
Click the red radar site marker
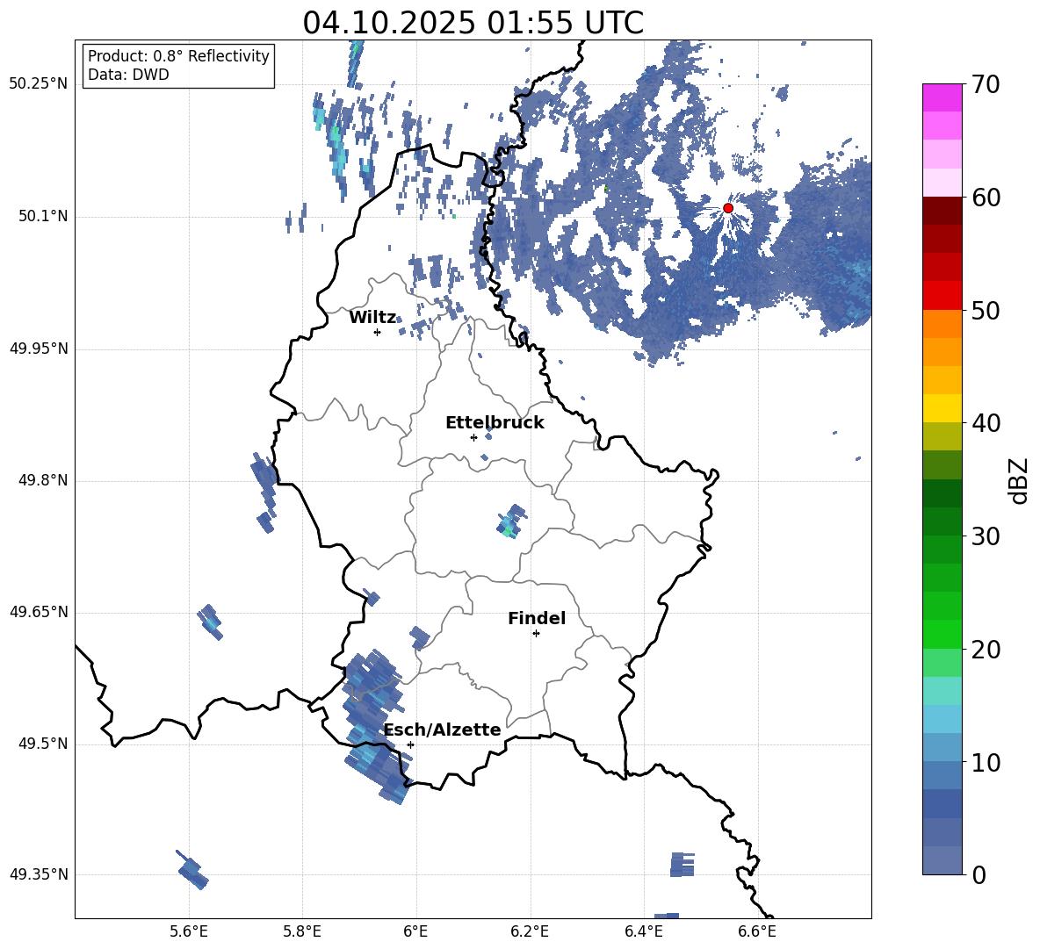click(727, 208)
